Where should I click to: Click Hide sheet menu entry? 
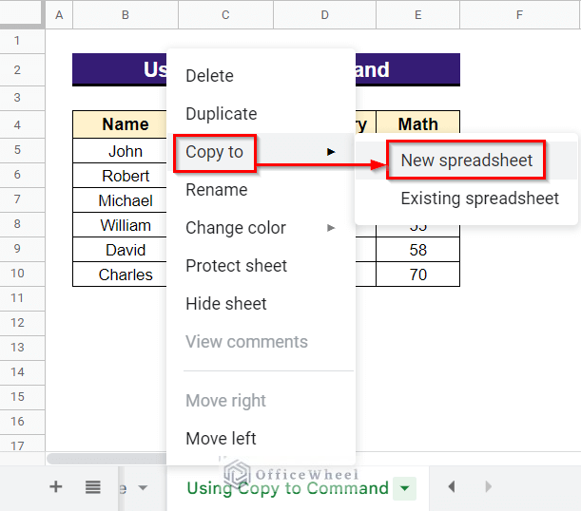coord(225,304)
